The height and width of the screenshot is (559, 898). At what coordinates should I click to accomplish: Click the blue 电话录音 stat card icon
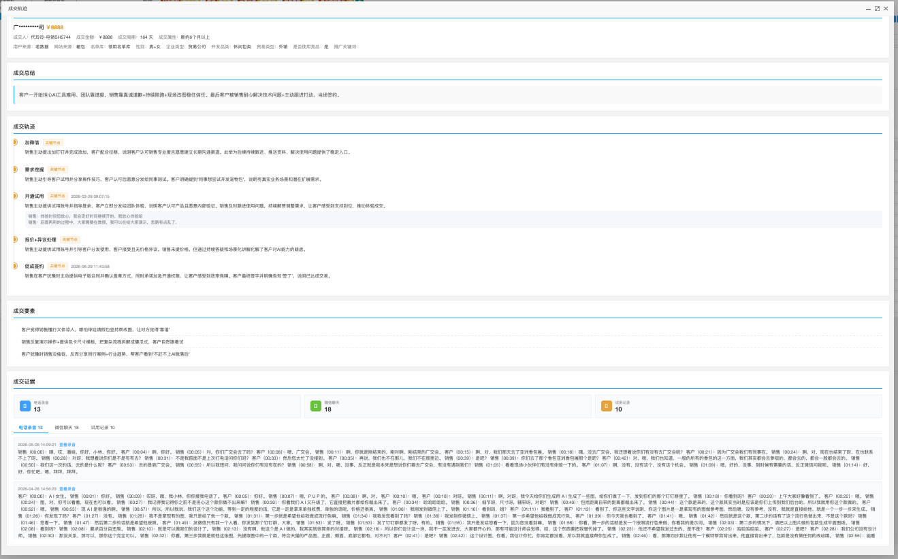point(25,406)
